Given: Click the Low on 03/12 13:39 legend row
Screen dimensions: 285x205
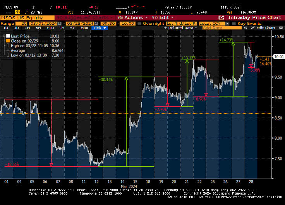Looking at the screenshot, I should click(x=33, y=55).
